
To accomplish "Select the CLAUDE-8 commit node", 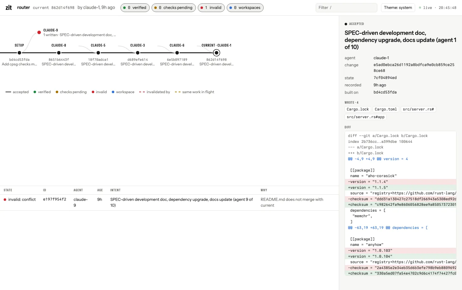I will pyautogui.click(x=59, y=53).
